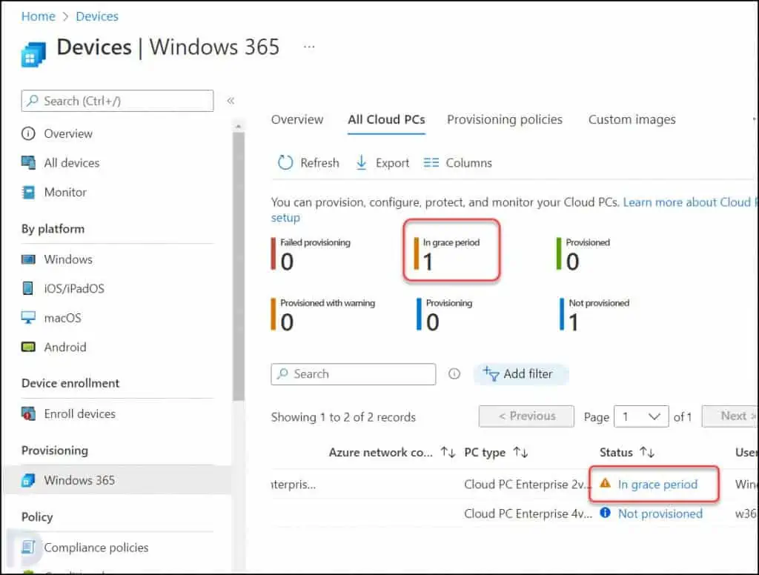The image size is (759, 575).
Task: Click the blue info icon on the Not provisioned row
Action: (x=605, y=513)
